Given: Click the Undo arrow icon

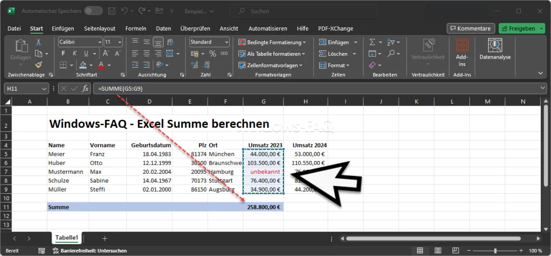Looking at the screenshot, I should point(124,11).
